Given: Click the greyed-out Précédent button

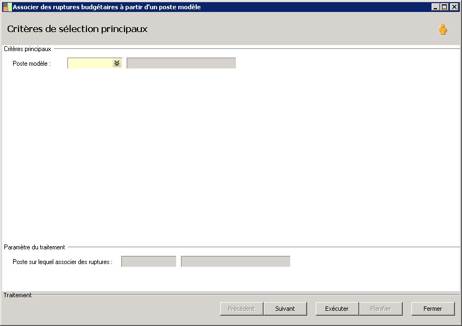Looking at the screenshot, I should (x=241, y=309).
